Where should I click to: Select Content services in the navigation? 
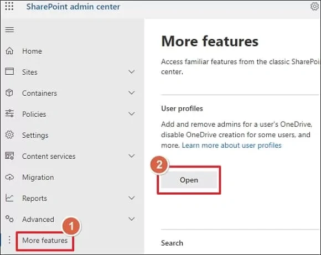[49, 157]
